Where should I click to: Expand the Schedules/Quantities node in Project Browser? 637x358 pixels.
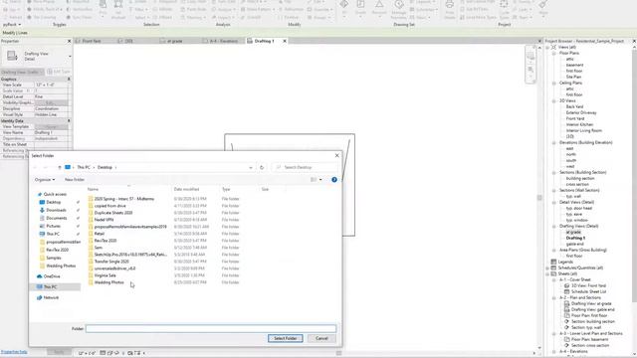click(547, 268)
